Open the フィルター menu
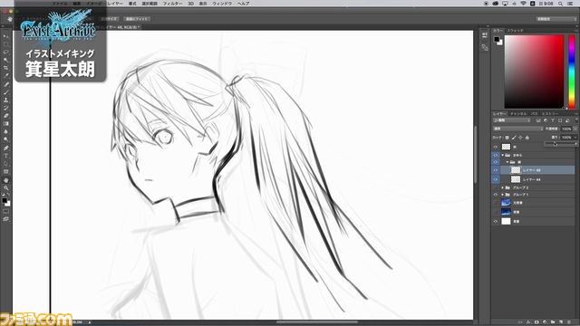580x326 pixels. 172,4
